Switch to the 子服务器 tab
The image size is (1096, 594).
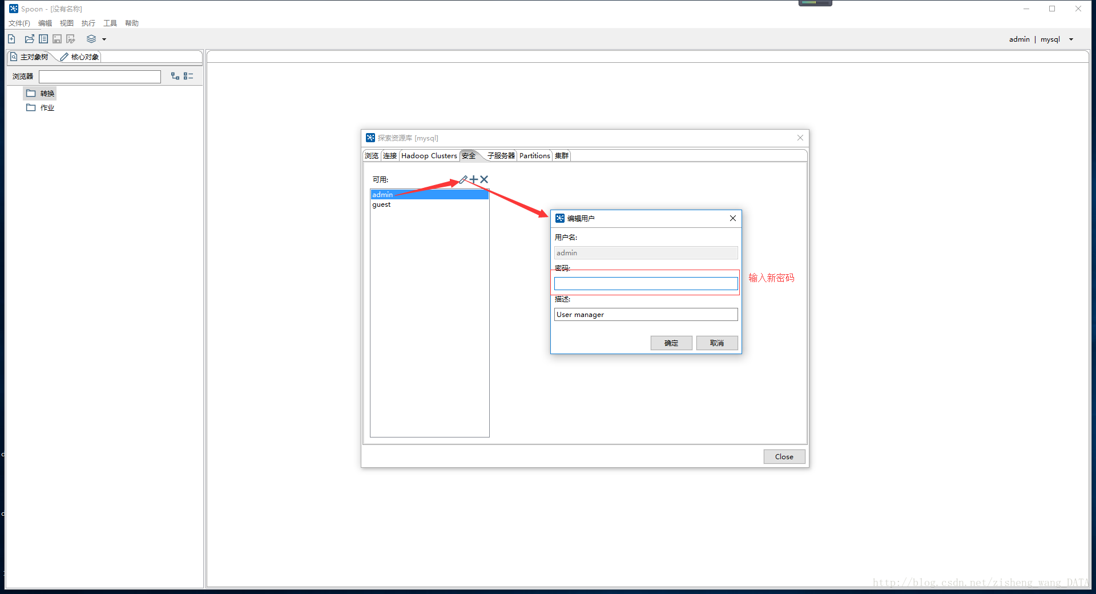click(x=501, y=155)
